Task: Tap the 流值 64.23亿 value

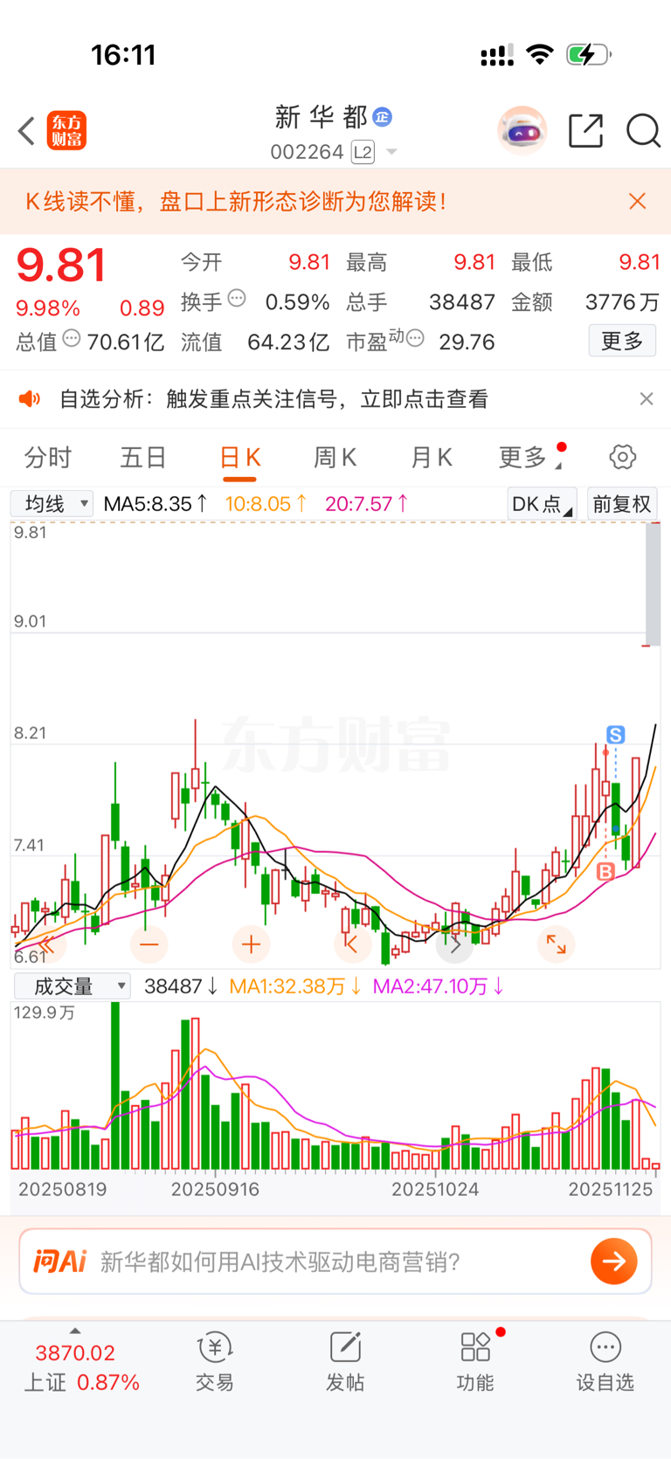Action: pos(288,342)
